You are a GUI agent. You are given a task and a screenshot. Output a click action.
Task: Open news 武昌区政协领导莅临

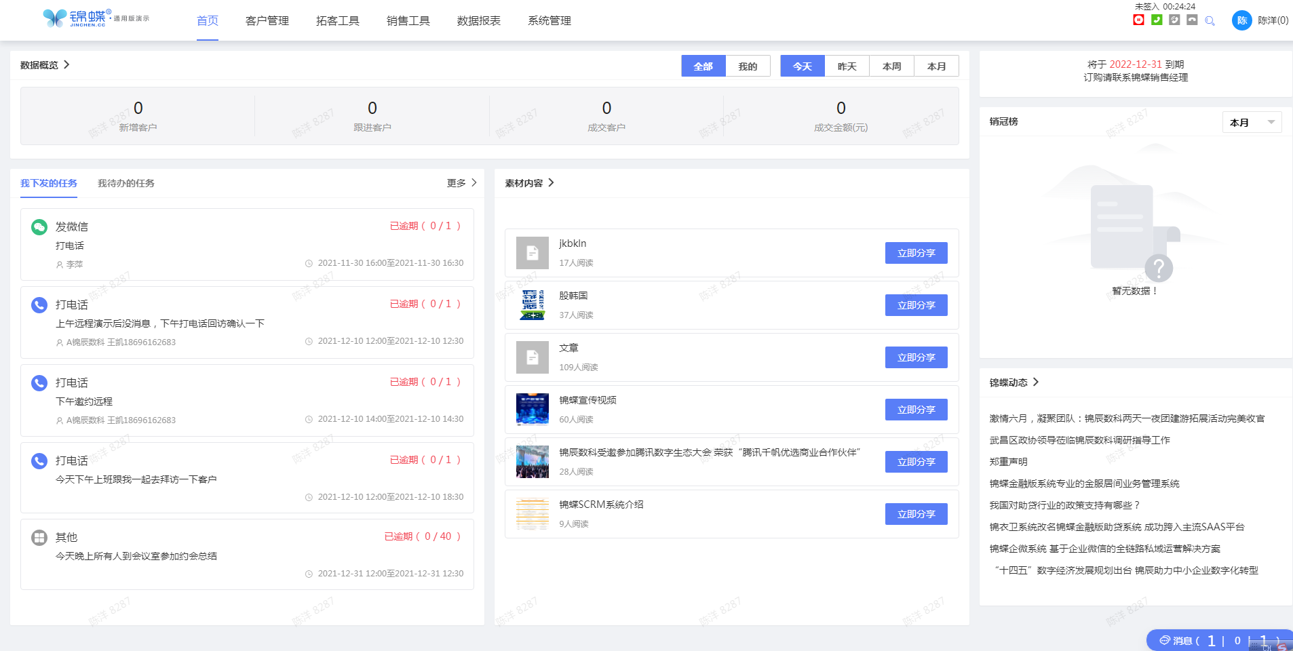click(x=1079, y=440)
